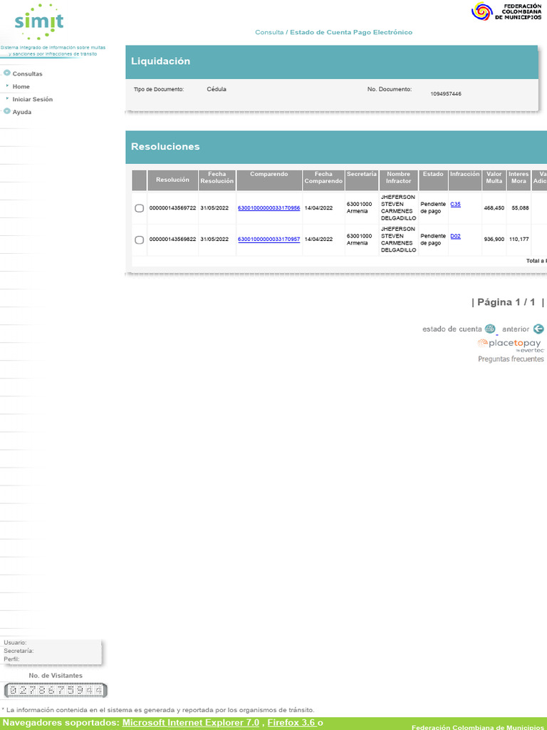Click the Microsoft Internet Explorer 7.0 link
The image size is (547, 730).
click(x=191, y=723)
